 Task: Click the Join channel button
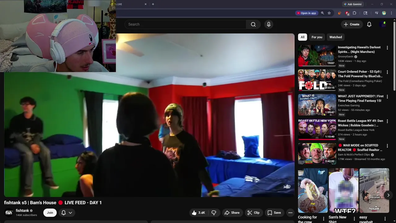tap(50, 213)
